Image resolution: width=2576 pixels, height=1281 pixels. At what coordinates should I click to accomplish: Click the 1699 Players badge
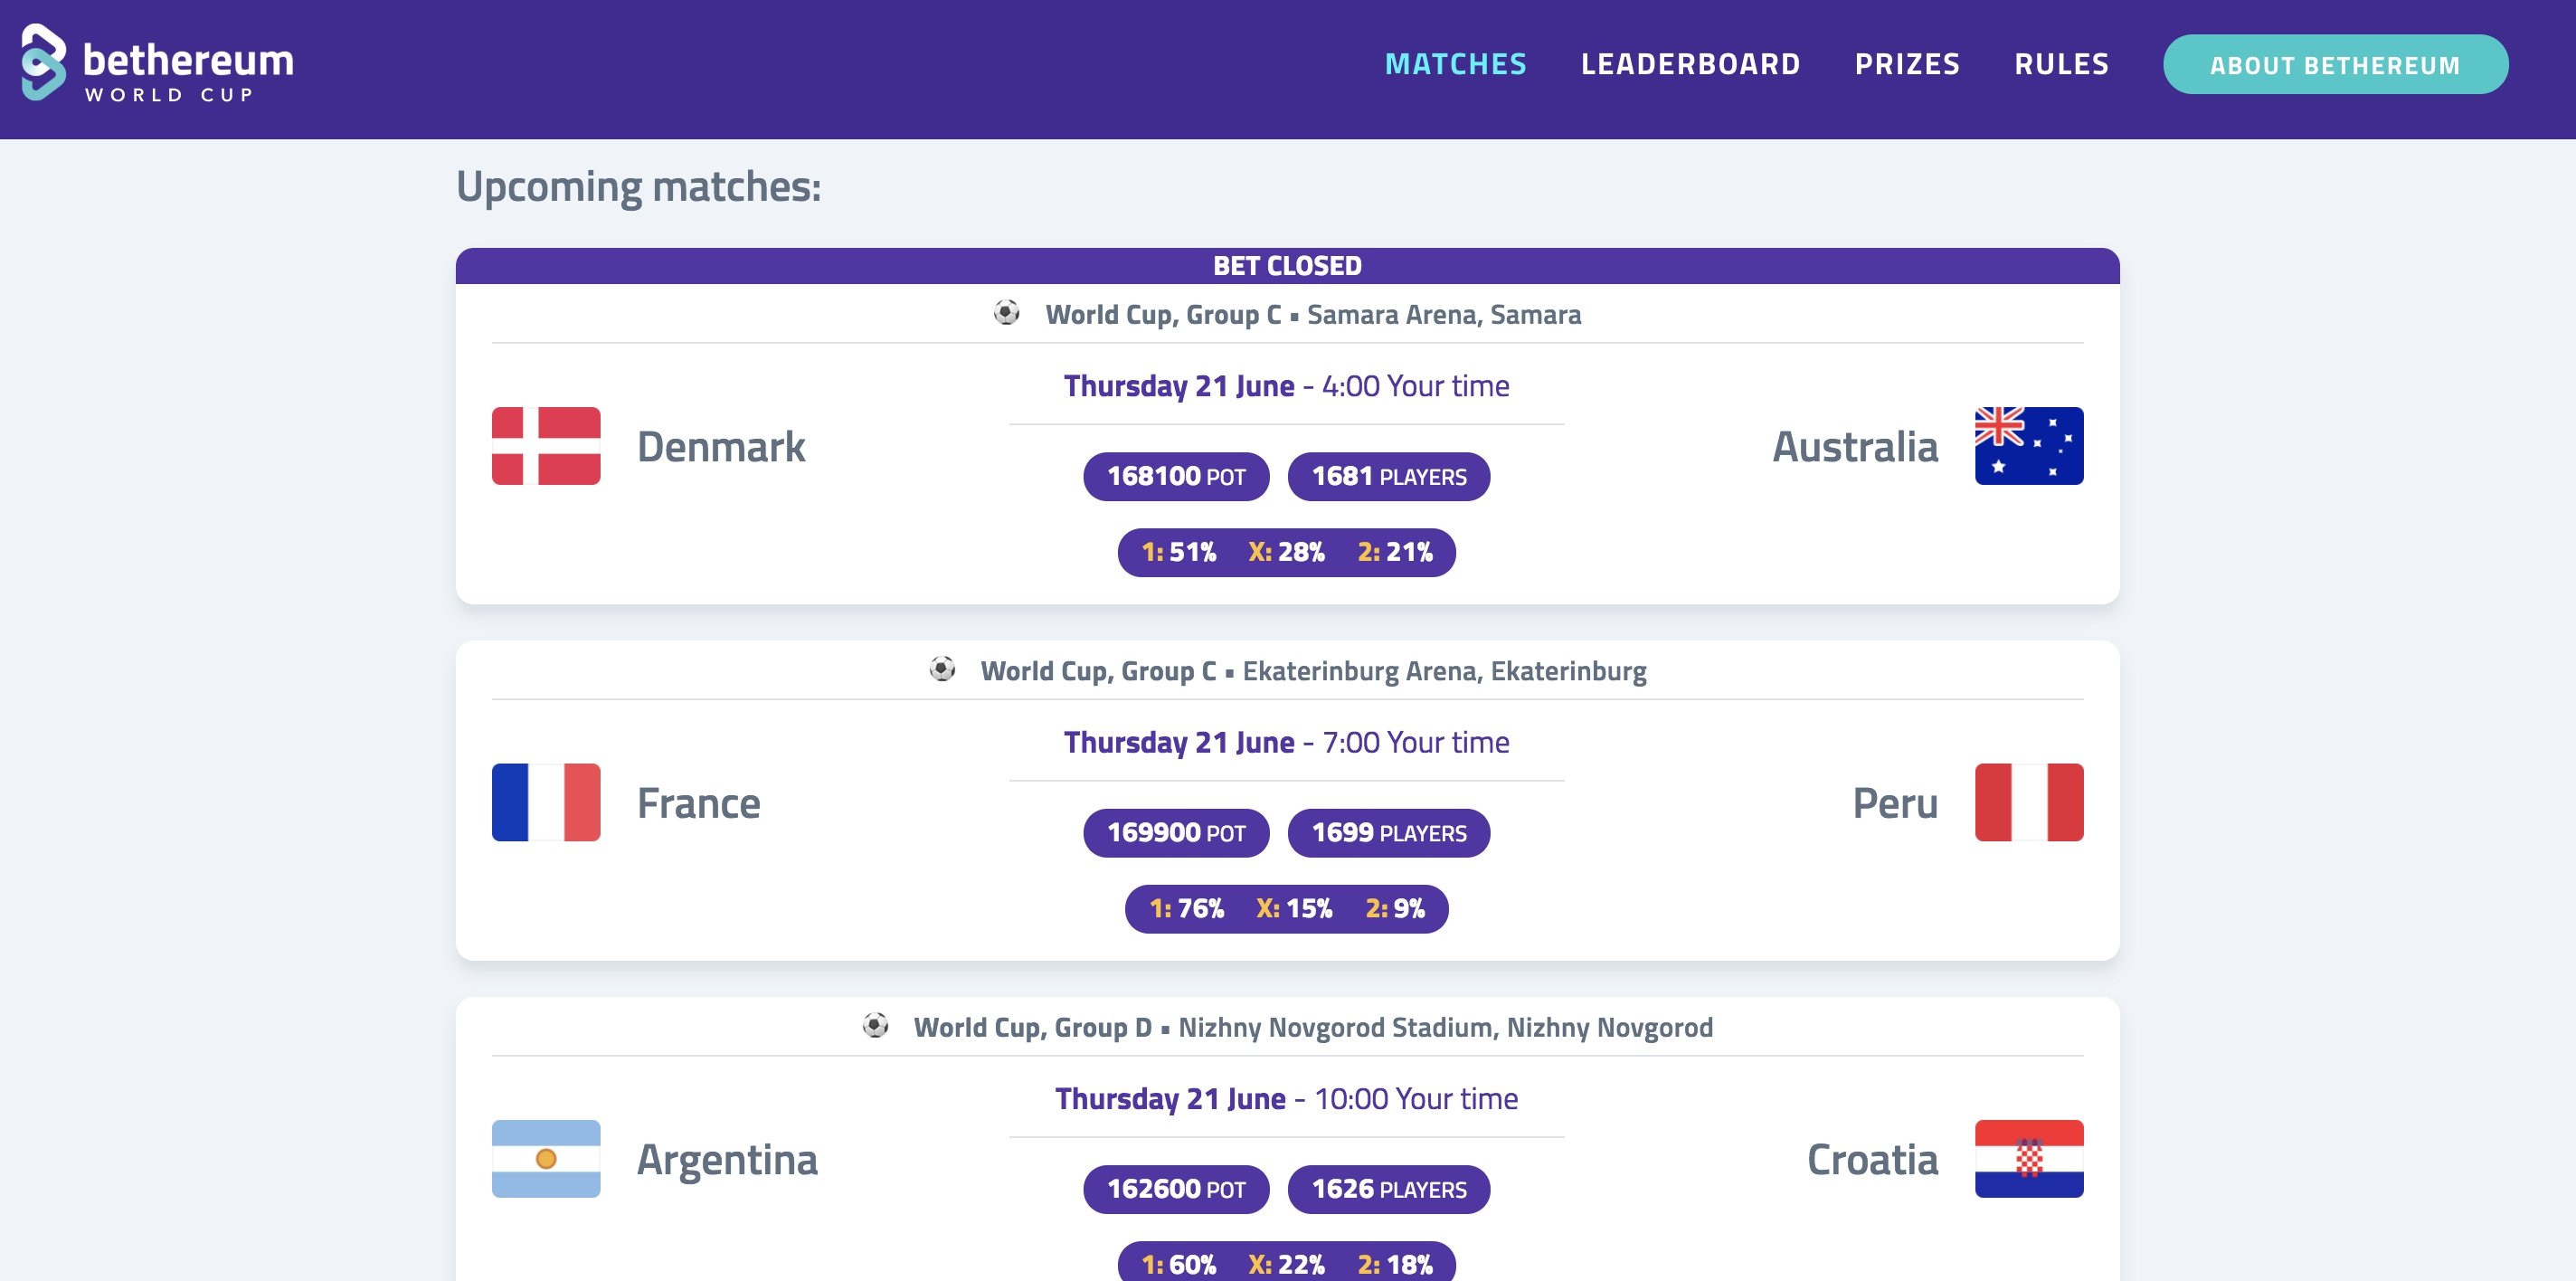[1388, 833]
